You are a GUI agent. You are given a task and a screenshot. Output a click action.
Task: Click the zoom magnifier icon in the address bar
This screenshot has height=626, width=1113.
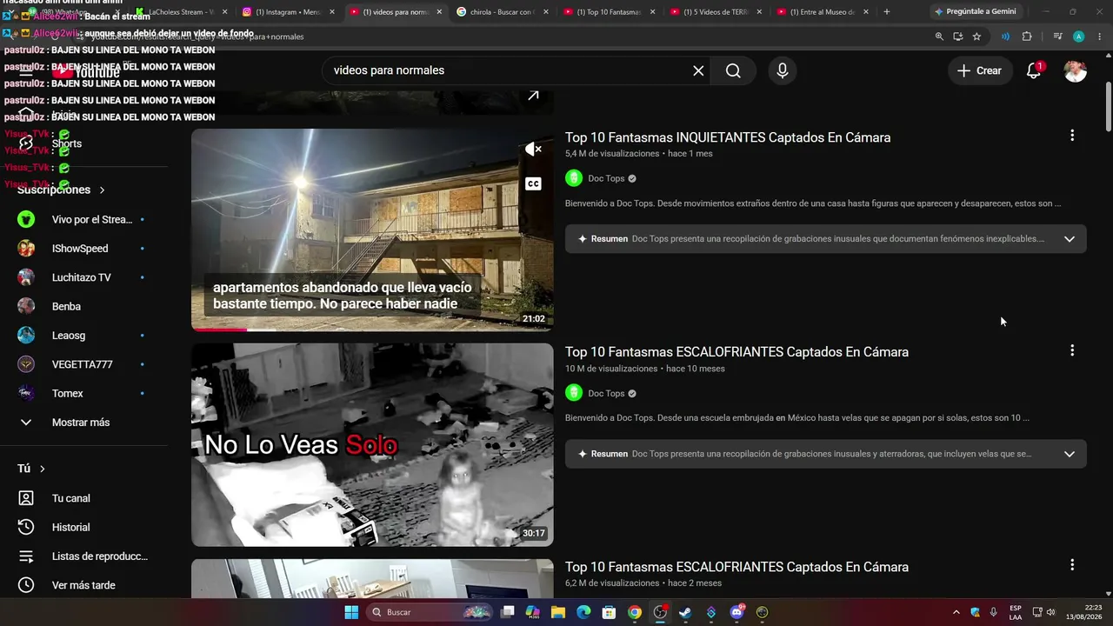939,37
